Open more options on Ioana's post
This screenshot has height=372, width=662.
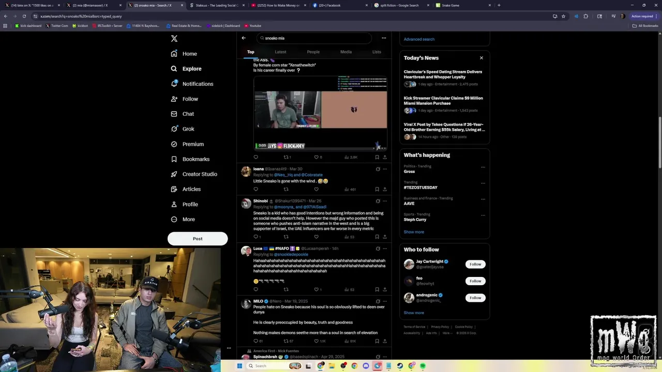(385, 169)
